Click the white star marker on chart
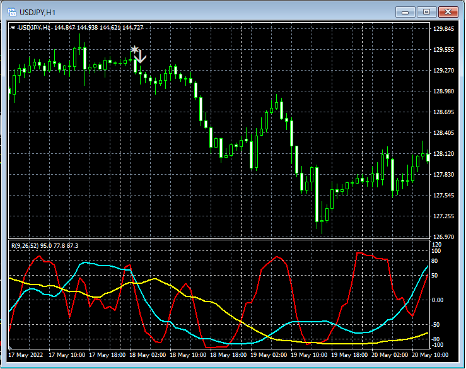The image size is (466, 369). click(134, 49)
